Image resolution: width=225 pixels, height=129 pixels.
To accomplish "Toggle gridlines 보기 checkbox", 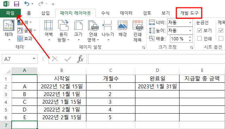I will click(200, 30).
